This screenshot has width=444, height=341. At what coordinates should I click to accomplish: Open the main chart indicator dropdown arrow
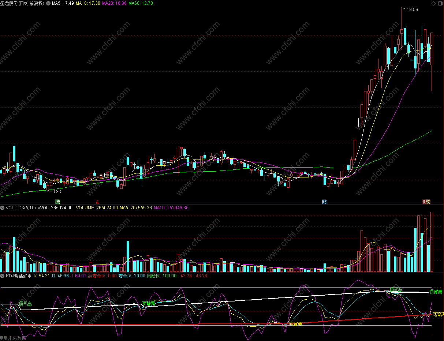[x=48, y=3]
